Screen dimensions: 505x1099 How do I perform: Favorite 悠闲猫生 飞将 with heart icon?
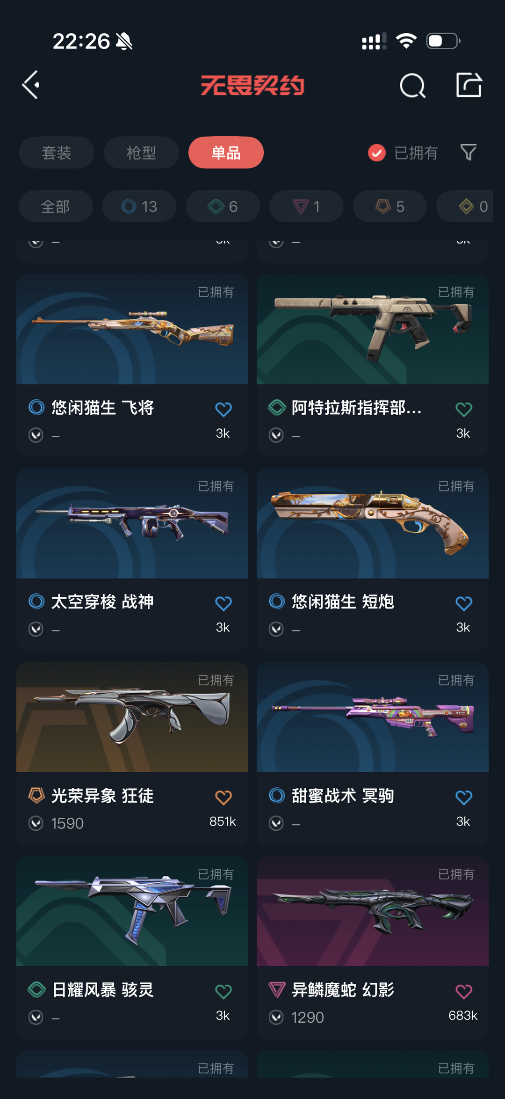[x=224, y=410]
